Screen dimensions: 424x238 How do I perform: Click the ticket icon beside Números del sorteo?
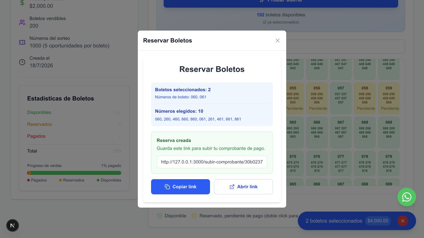(22, 42)
